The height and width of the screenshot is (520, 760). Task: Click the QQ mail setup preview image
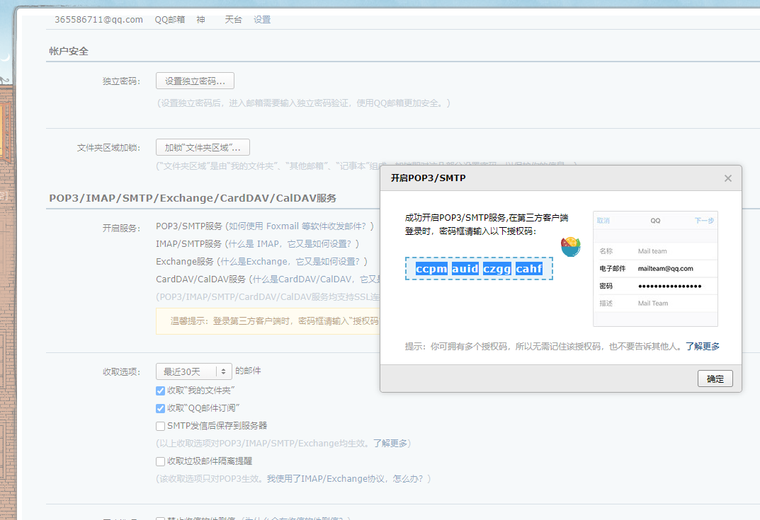point(655,269)
